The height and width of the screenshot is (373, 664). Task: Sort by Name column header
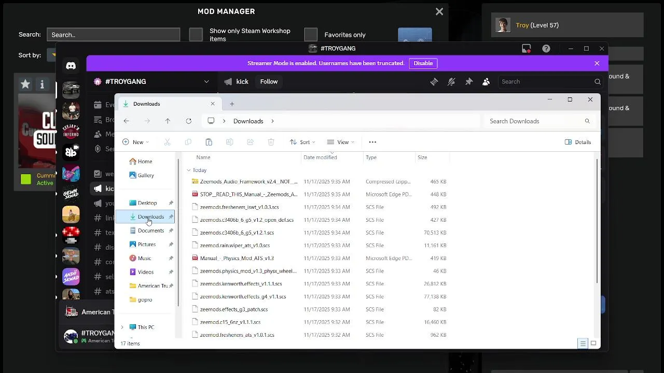pyautogui.click(x=203, y=157)
